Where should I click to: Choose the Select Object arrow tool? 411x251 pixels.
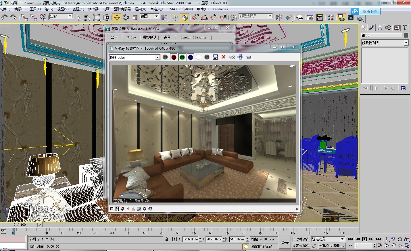click(x=78, y=17)
